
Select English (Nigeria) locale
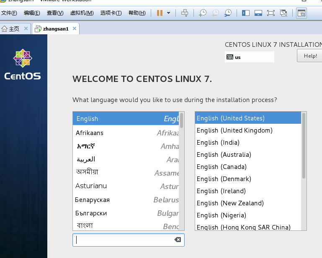248,215
